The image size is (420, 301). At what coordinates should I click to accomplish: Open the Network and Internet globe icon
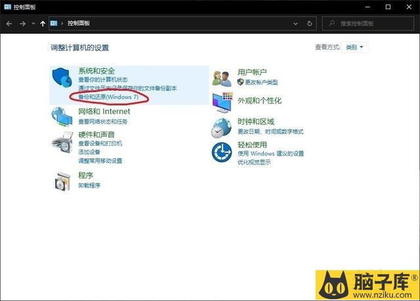[62, 117]
